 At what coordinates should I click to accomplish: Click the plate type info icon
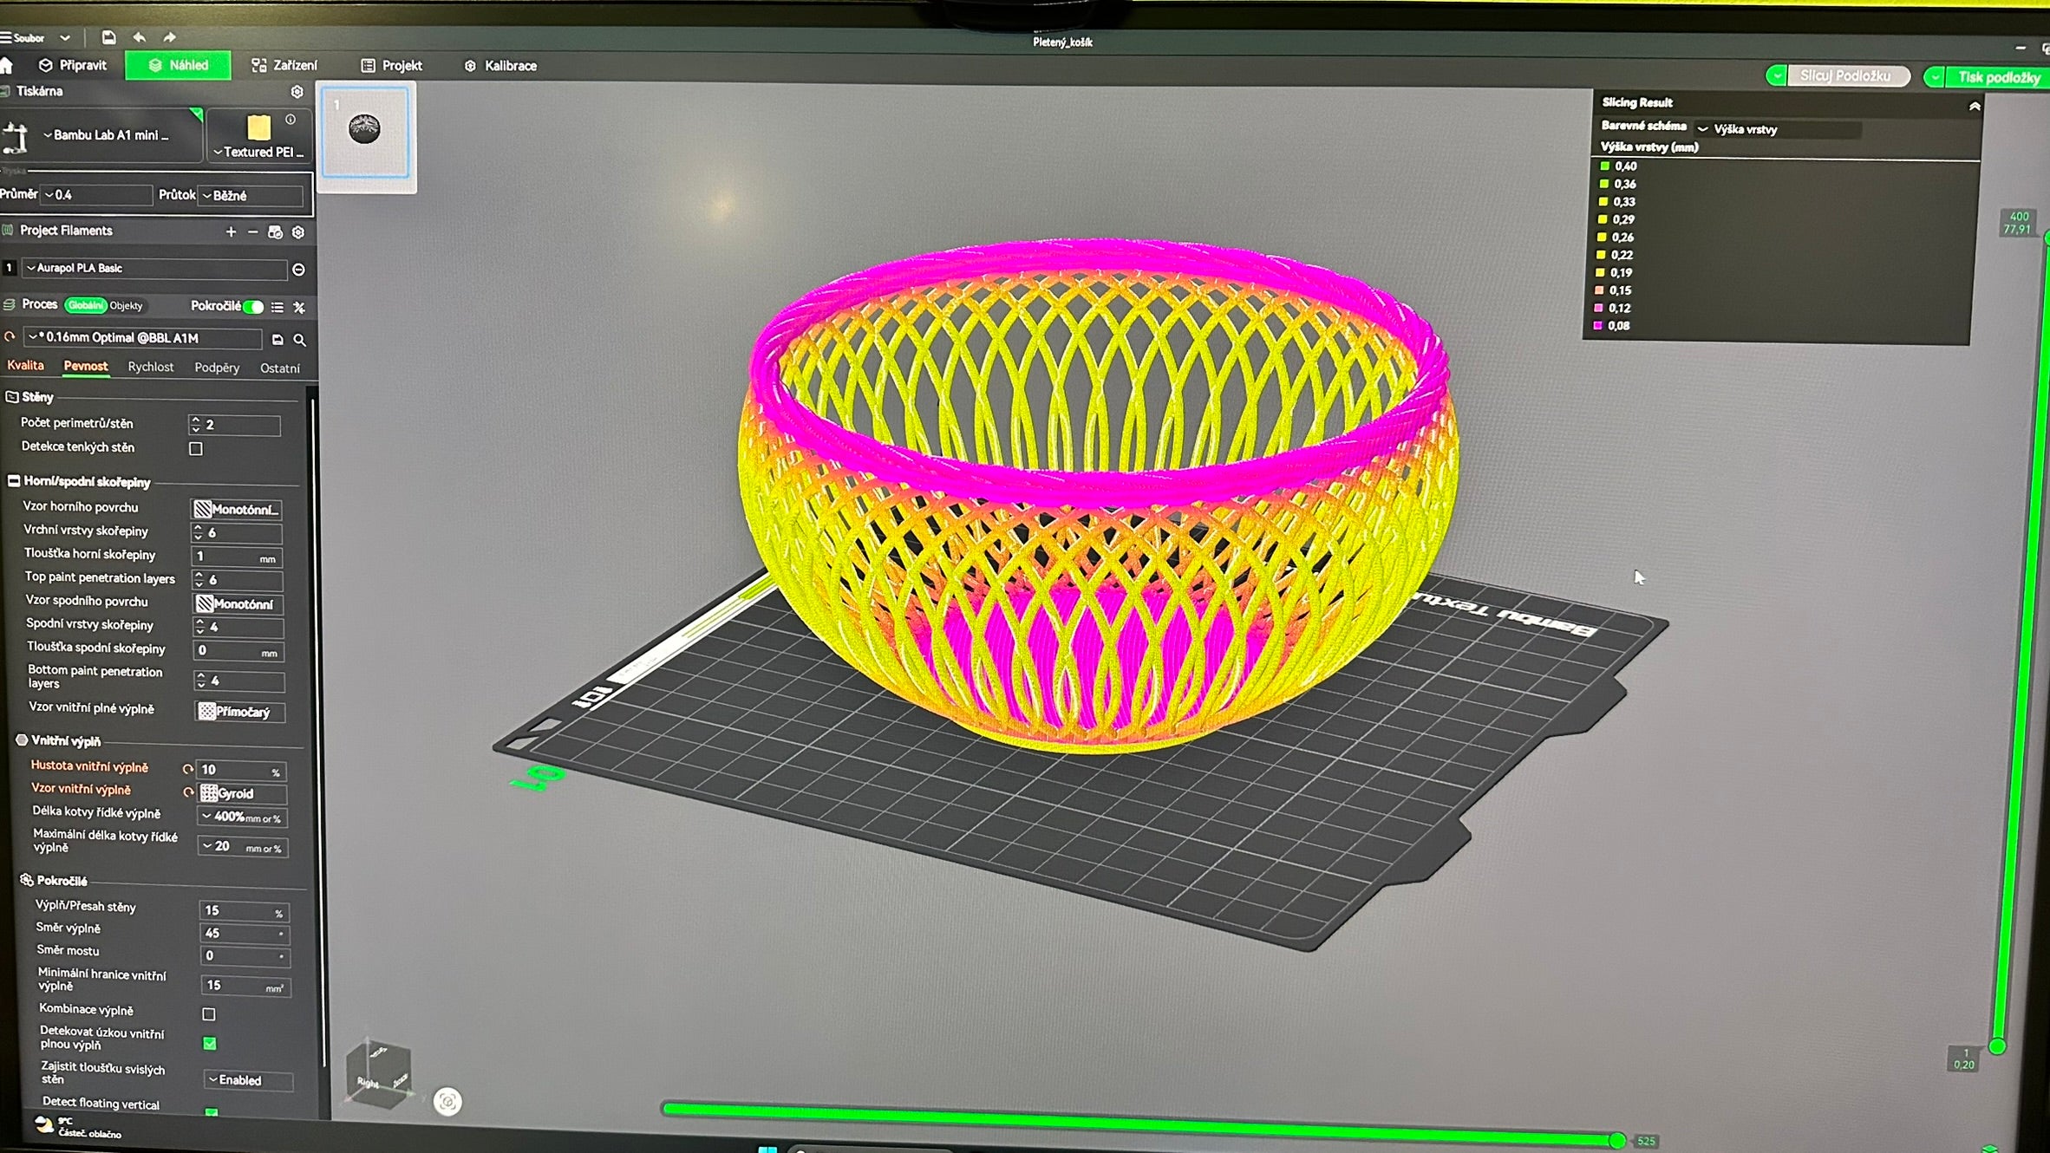(291, 120)
